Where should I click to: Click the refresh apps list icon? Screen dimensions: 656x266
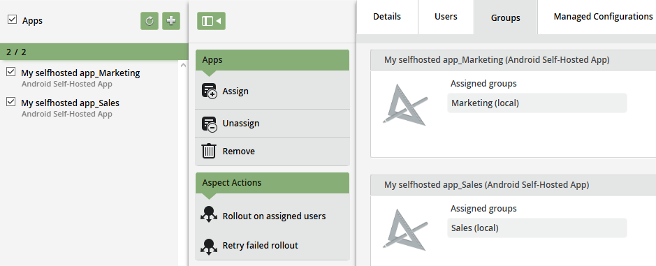pos(150,21)
